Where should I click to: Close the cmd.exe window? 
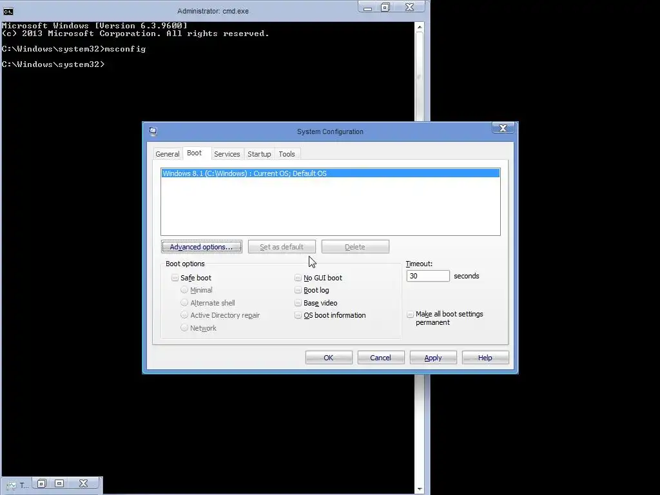tap(409, 7)
